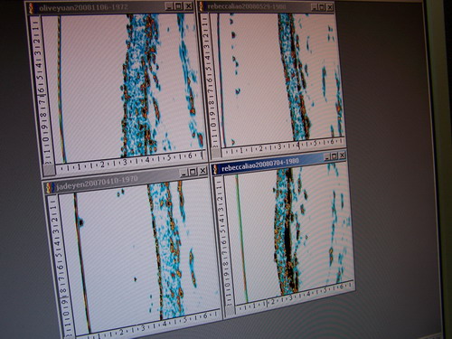Minimize the jadeyen20070410-1970 window
The image size is (452, 339).
point(184,173)
